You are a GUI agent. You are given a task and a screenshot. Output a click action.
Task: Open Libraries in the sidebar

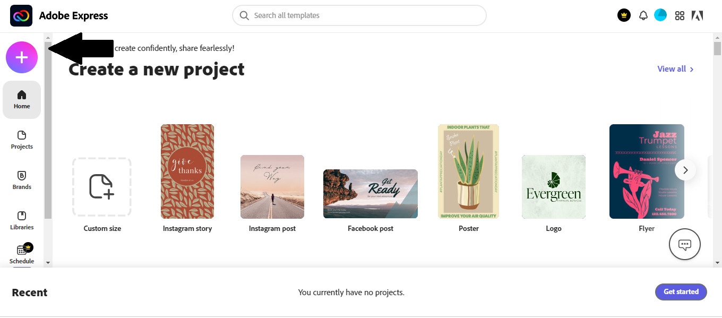pos(22,220)
